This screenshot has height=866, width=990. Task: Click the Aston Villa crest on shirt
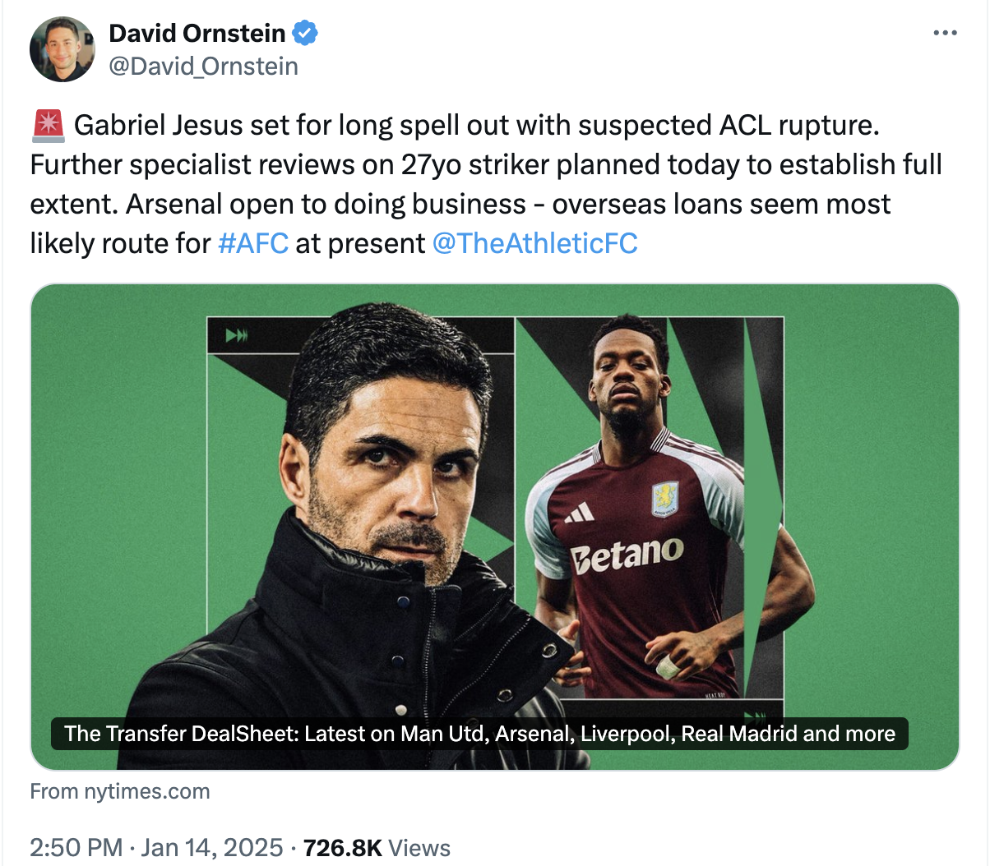point(664,499)
